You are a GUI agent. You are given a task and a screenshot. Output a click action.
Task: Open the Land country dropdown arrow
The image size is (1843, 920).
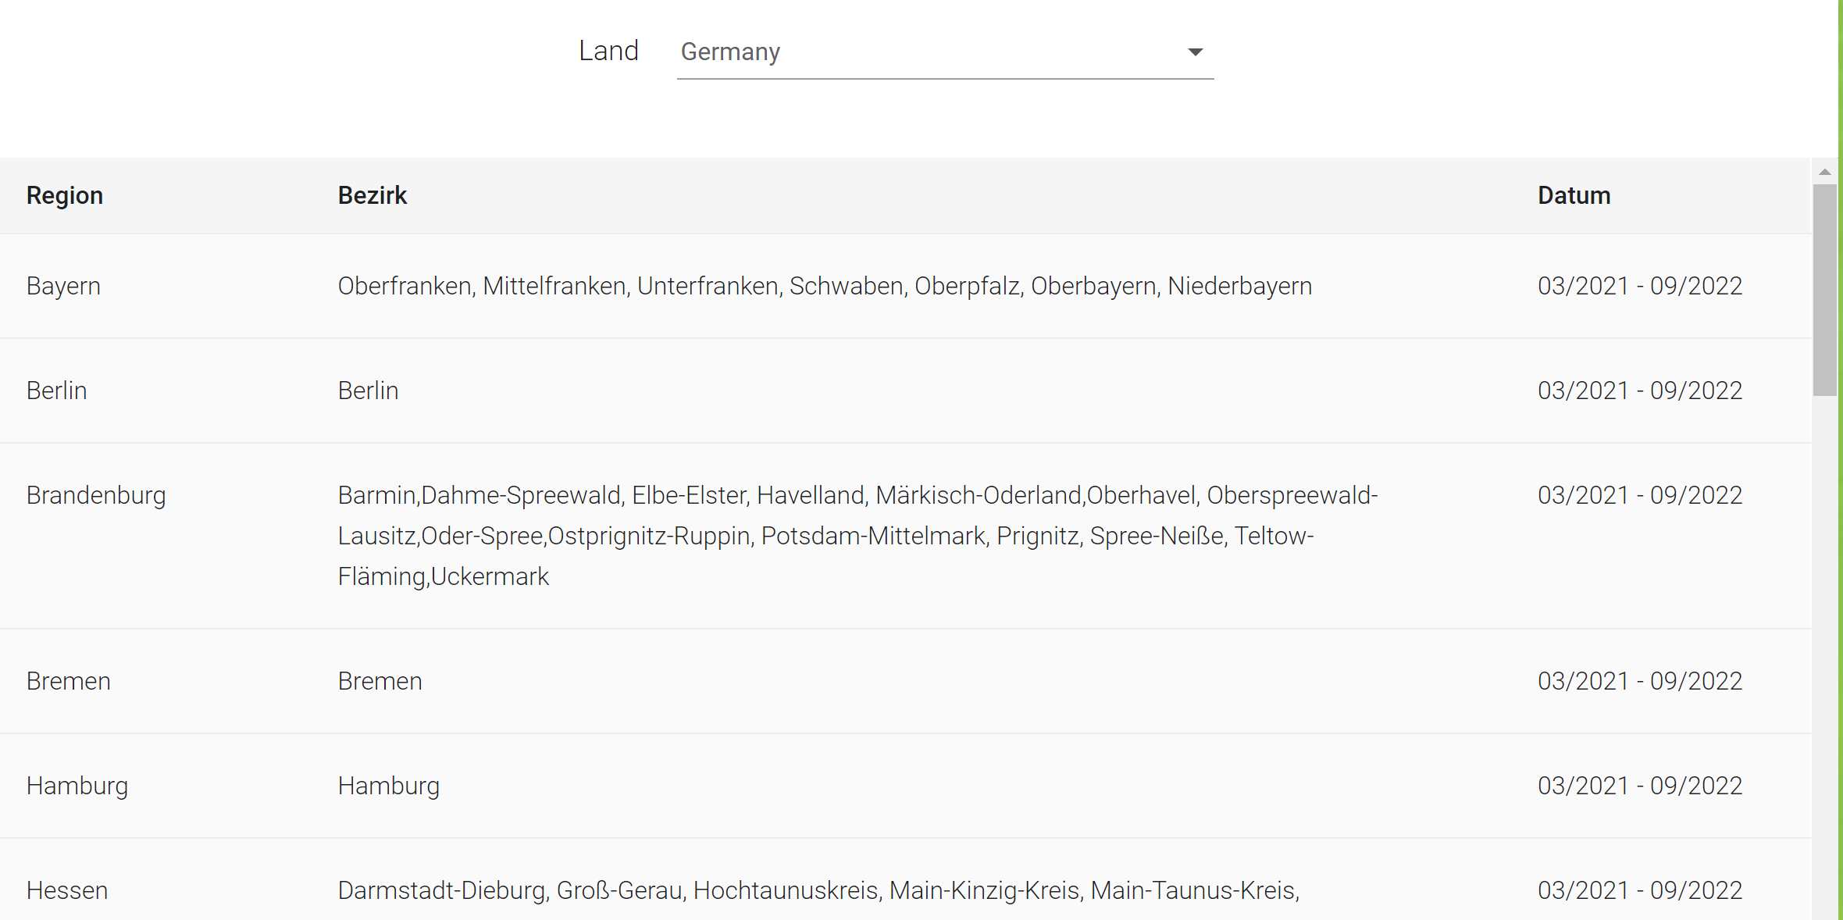(x=1195, y=52)
